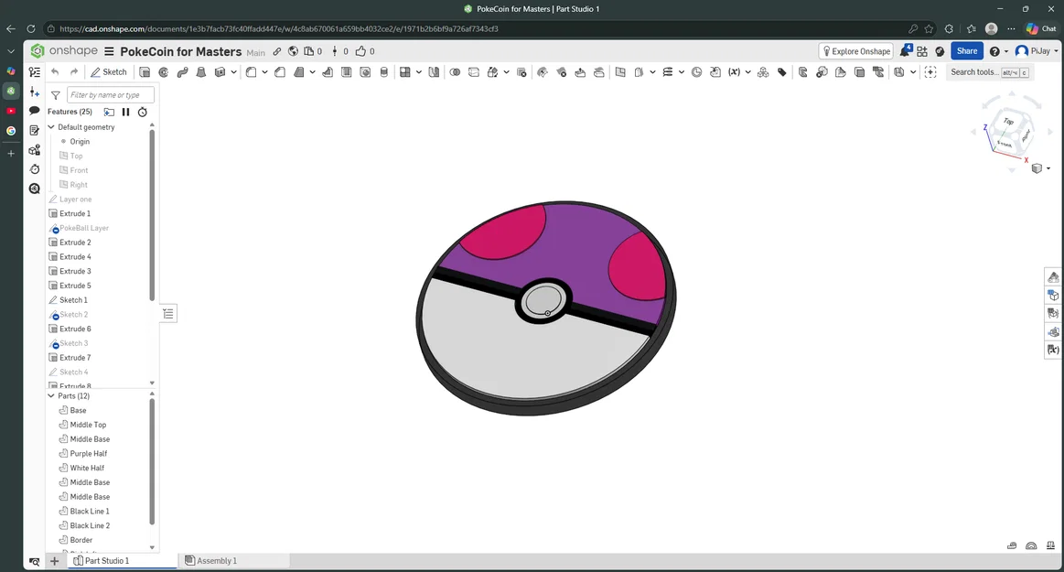Click the filter funnel icon
Image resolution: width=1064 pixels, height=572 pixels.
56,95
